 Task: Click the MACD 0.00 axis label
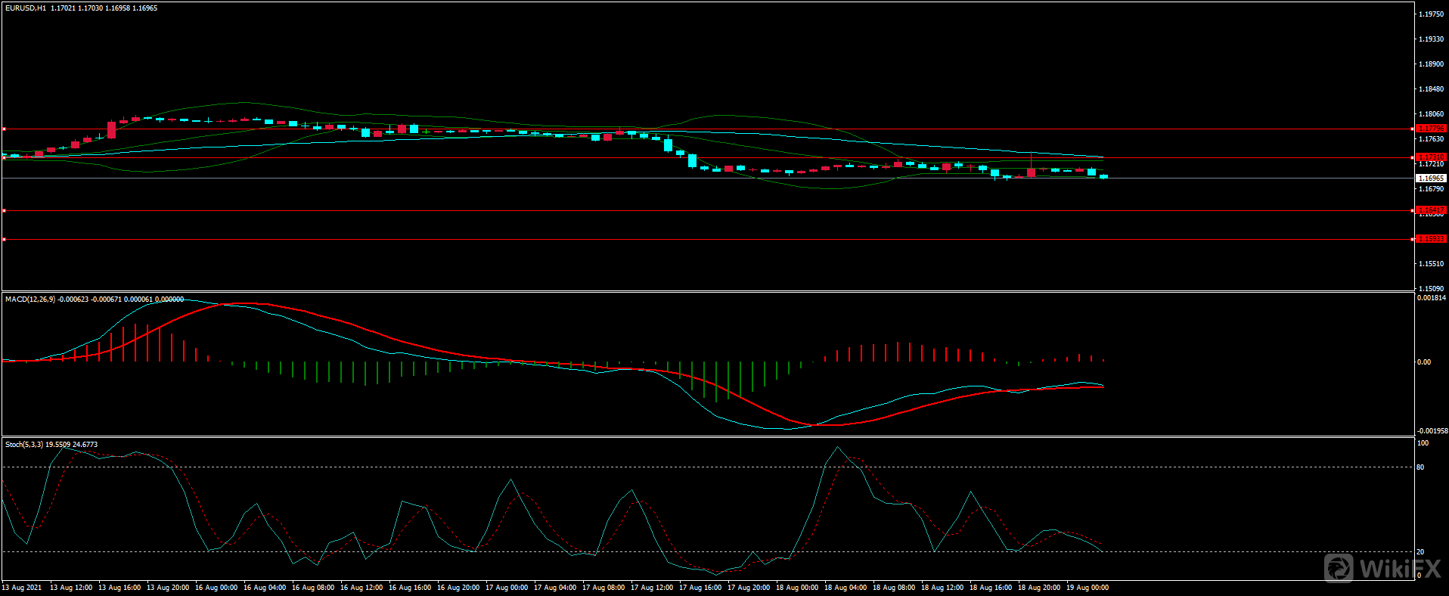[1423, 362]
